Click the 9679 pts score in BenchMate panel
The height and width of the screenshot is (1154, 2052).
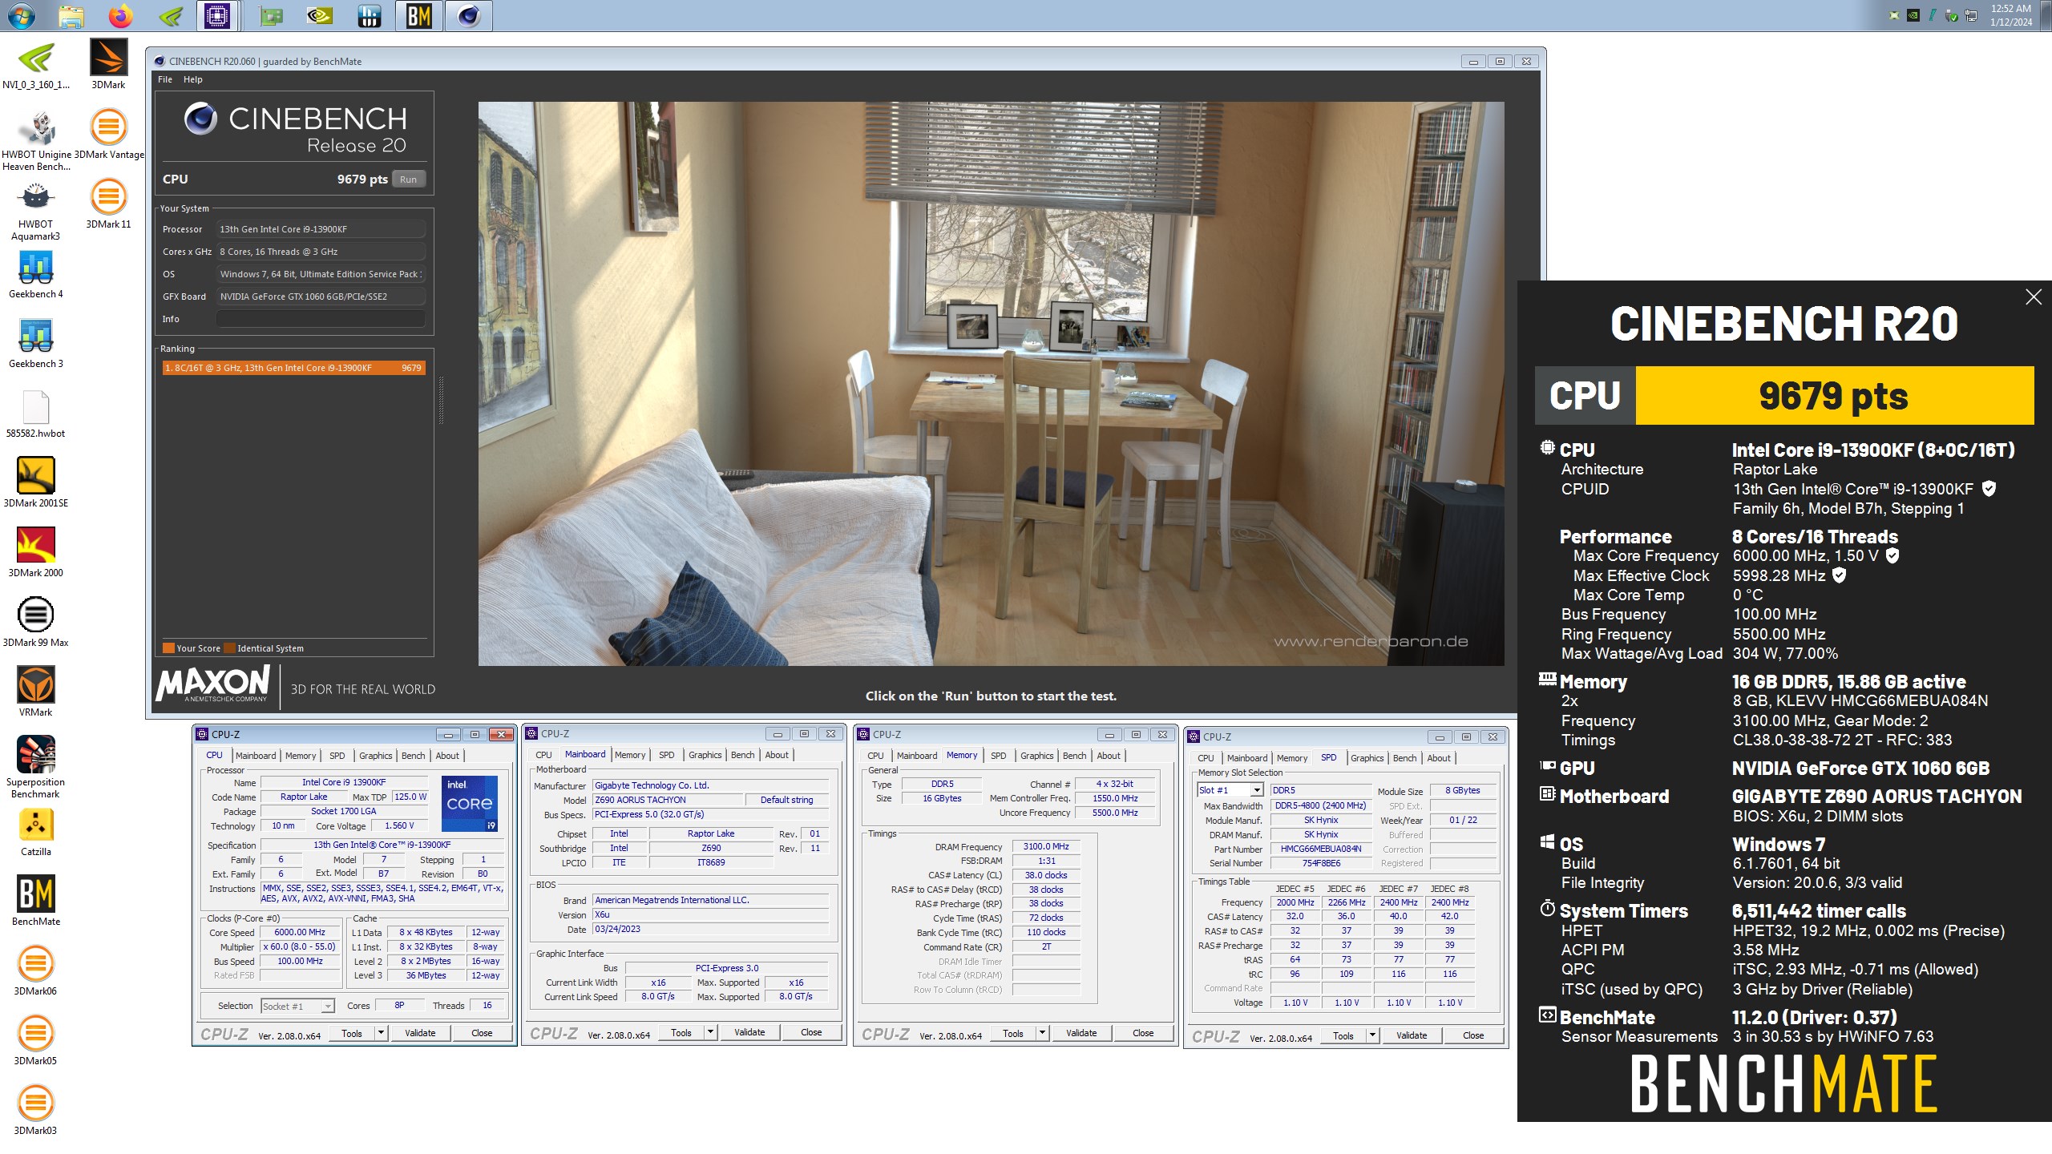[x=1834, y=396]
